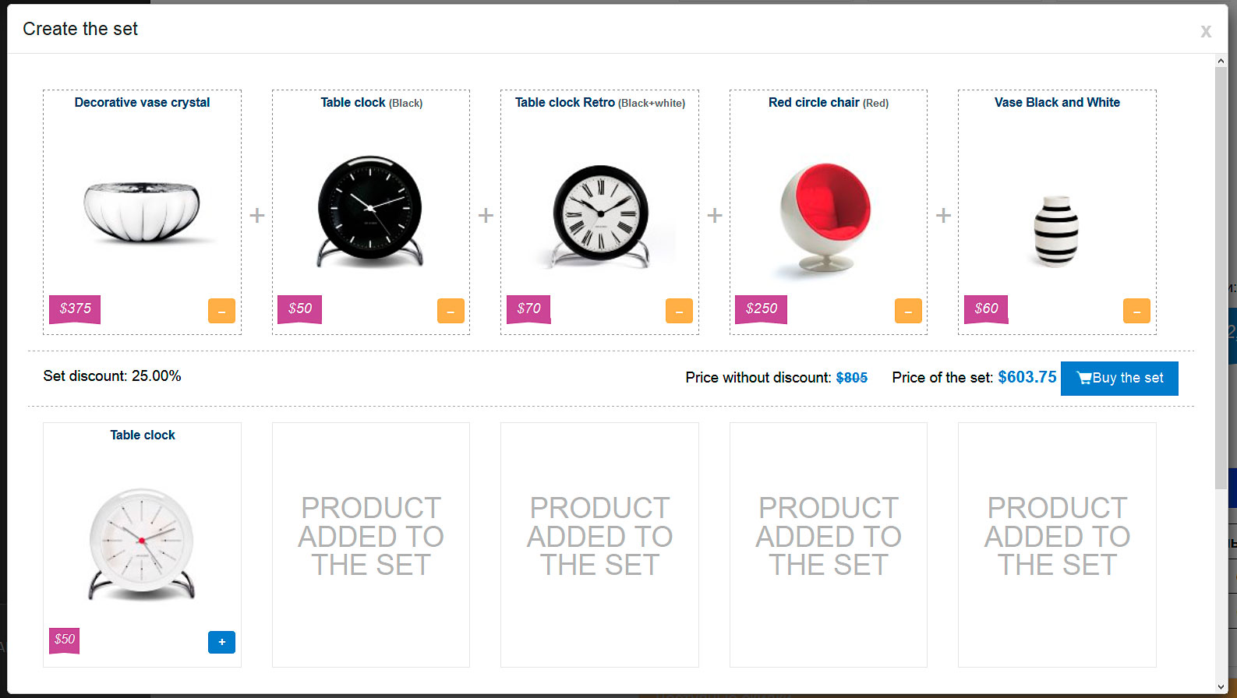Click the struck-through $805 price
1237x698 pixels.
click(x=851, y=378)
